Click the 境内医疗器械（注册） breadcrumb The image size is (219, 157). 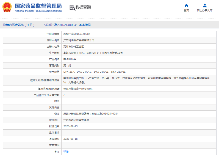(20, 25)
